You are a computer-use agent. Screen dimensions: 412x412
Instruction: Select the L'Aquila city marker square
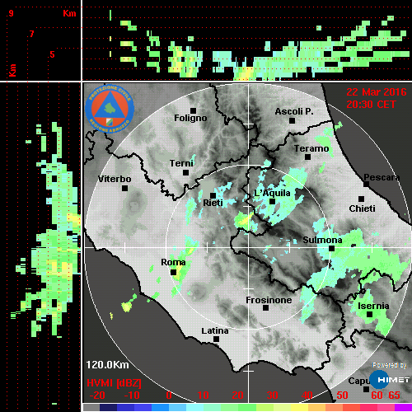[x=273, y=202]
